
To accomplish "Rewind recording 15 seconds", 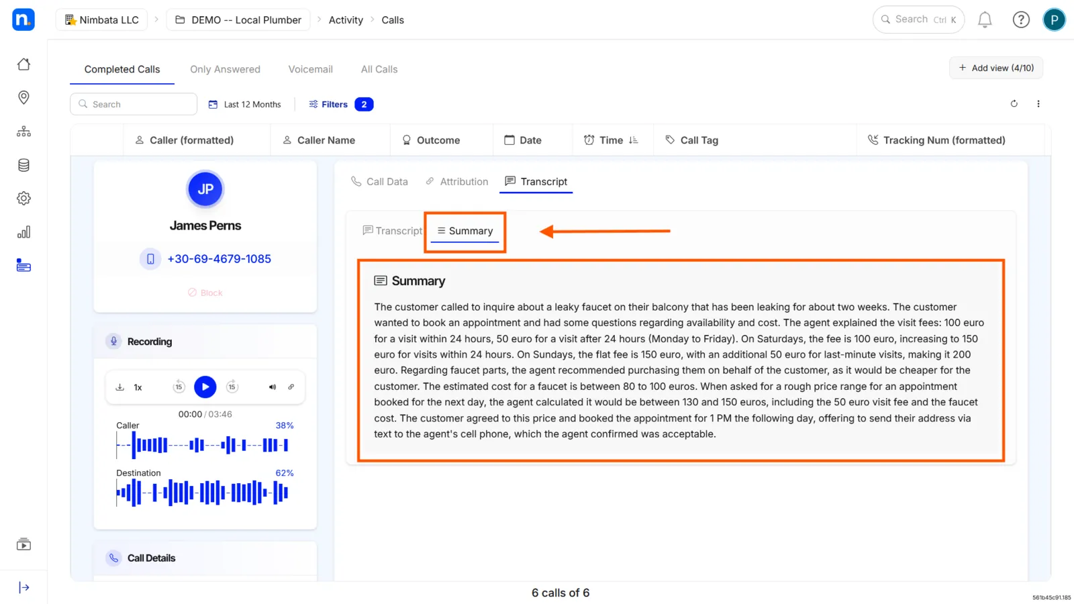I will point(179,387).
